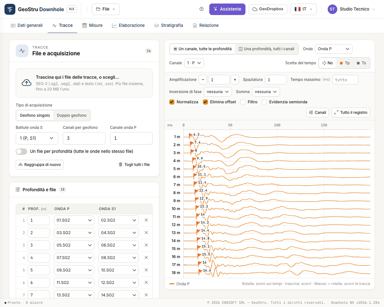Toggle Un file per profondità switch
The height and width of the screenshot is (307, 384).
[21, 151]
